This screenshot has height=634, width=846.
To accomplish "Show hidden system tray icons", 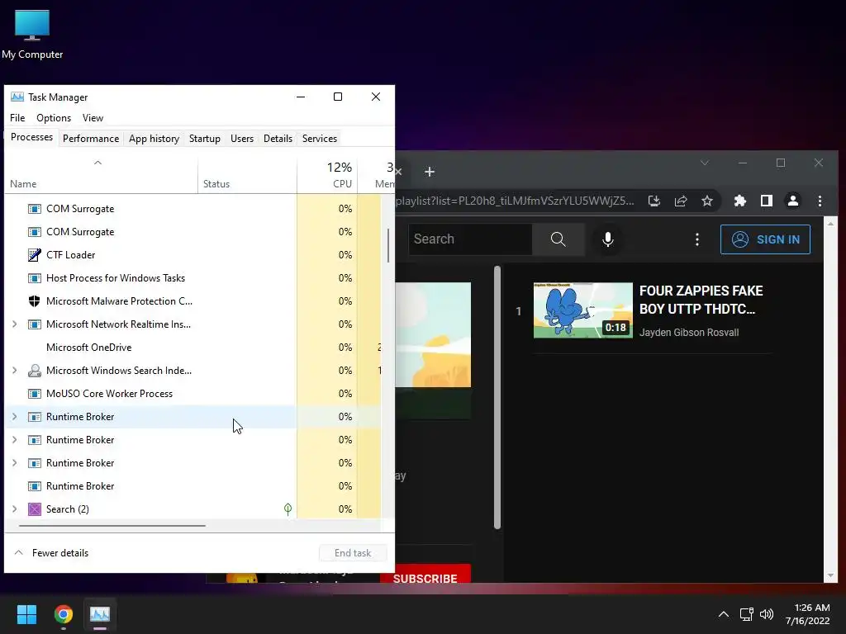I will click(724, 614).
